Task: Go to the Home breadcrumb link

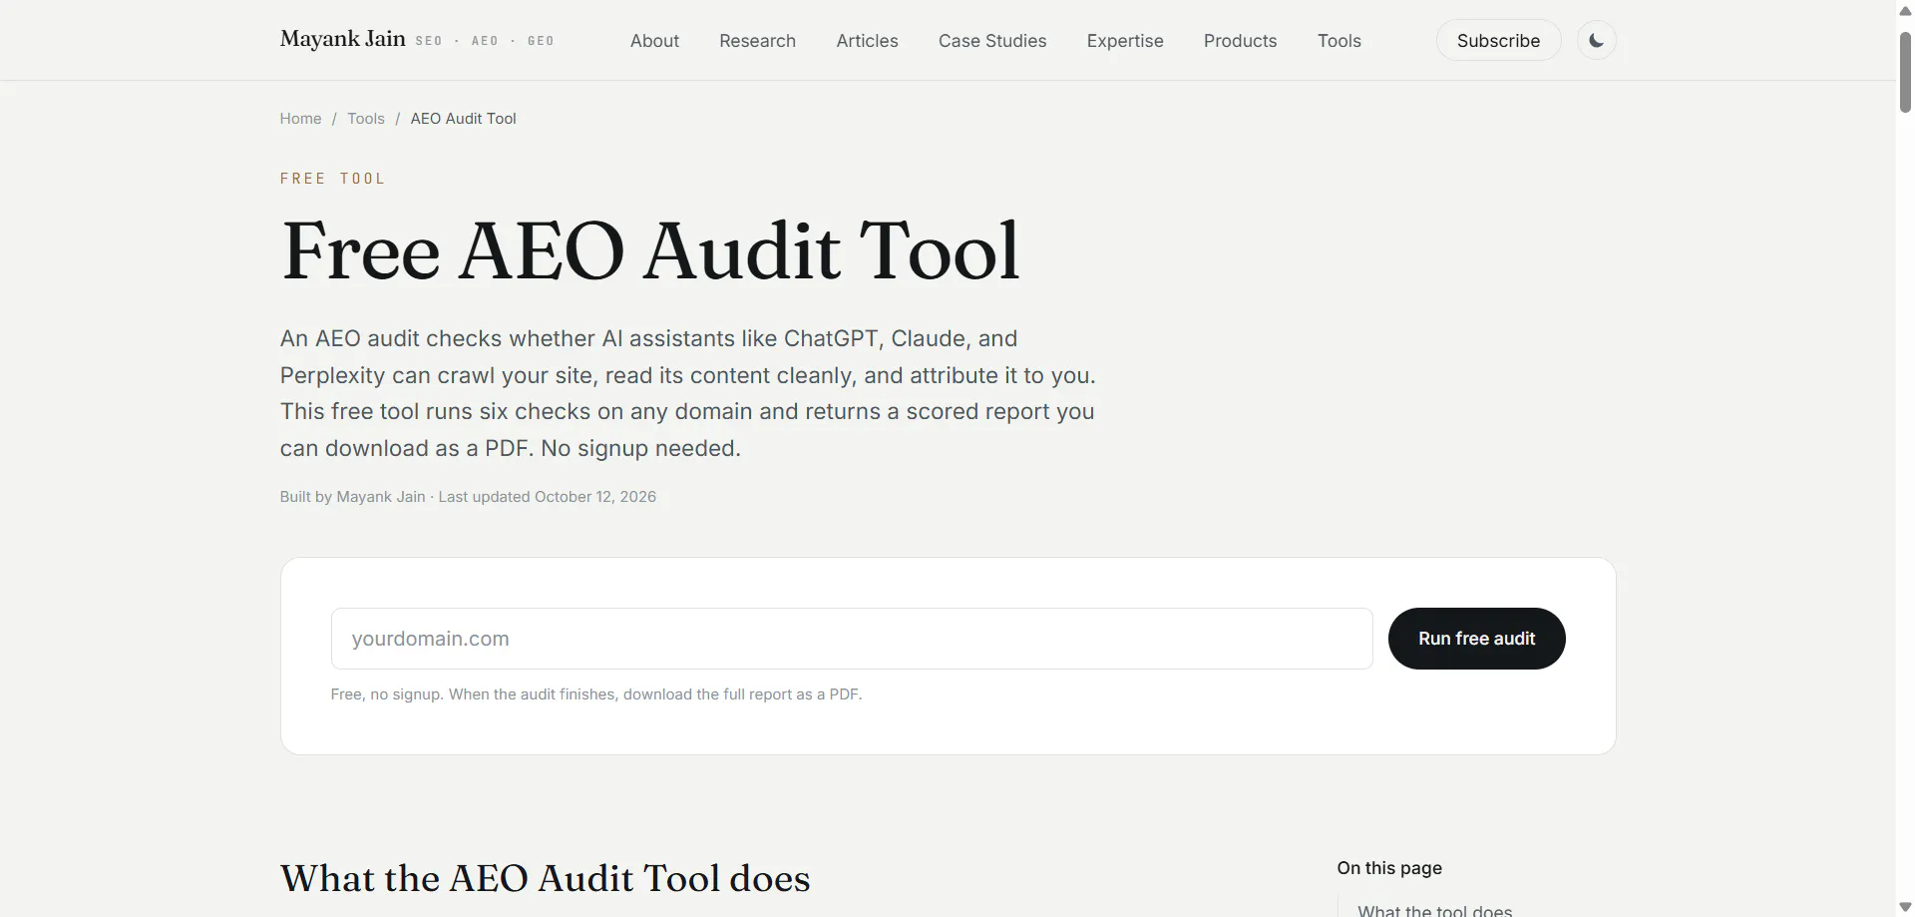Action: (300, 119)
